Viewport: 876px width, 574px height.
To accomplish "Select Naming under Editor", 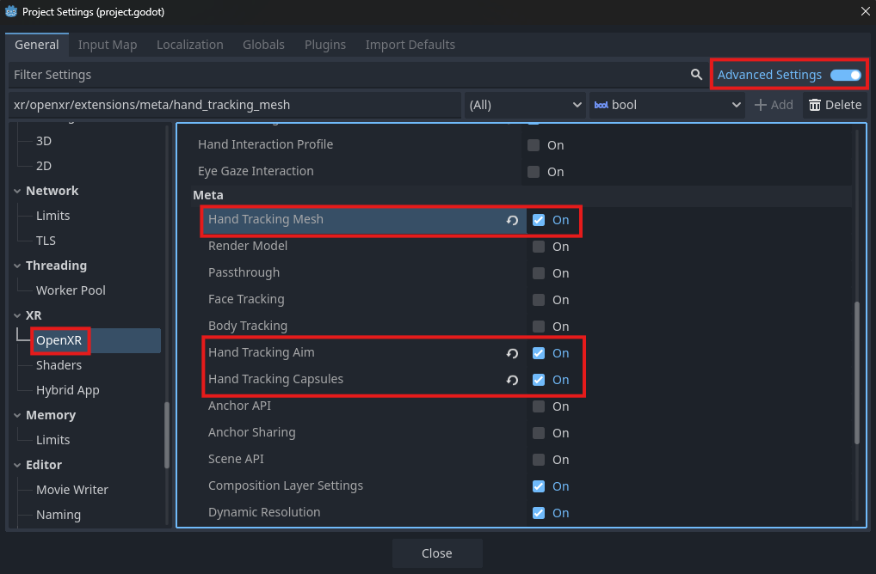I will (x=59, y=515).
